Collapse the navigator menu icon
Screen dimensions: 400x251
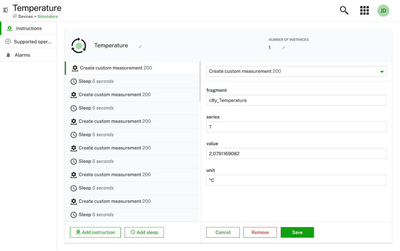tap(6, 10)
